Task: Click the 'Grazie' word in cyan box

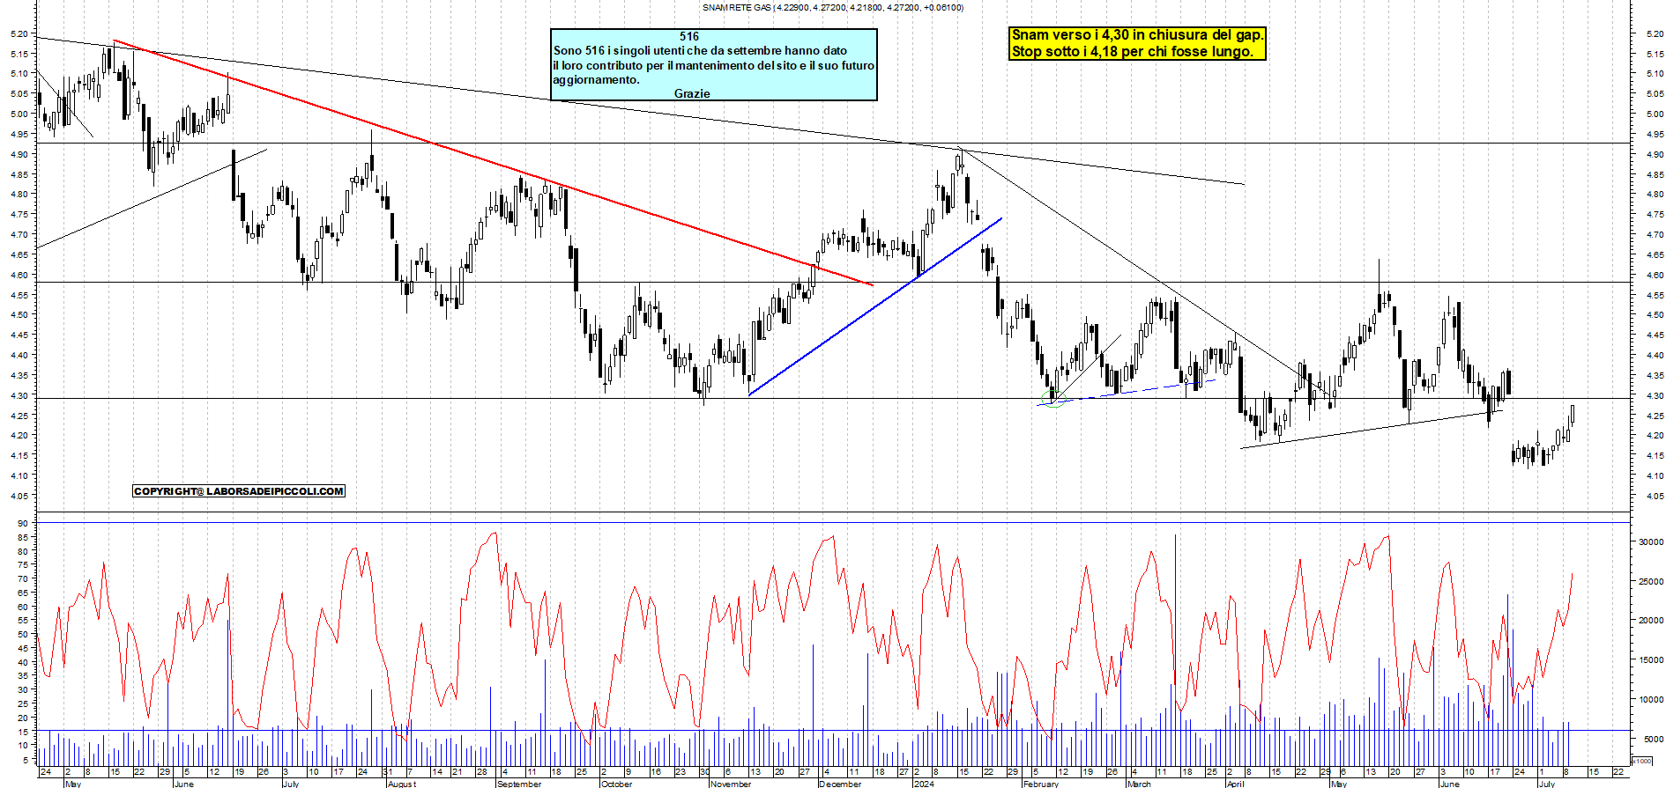Action: (692, 93)
